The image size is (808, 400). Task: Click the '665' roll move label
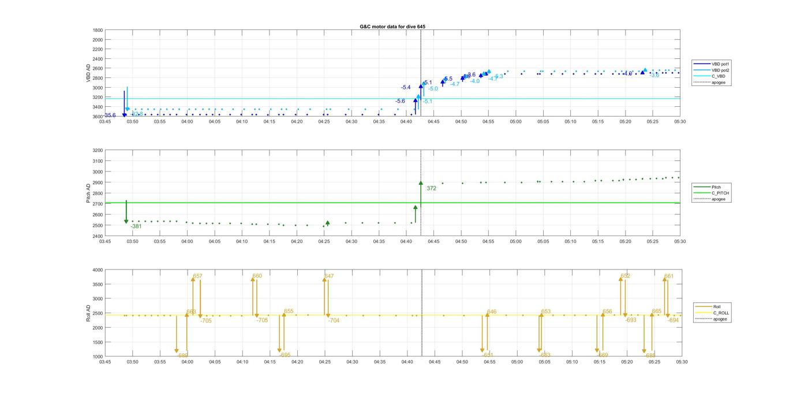click(x=657, y=311)
